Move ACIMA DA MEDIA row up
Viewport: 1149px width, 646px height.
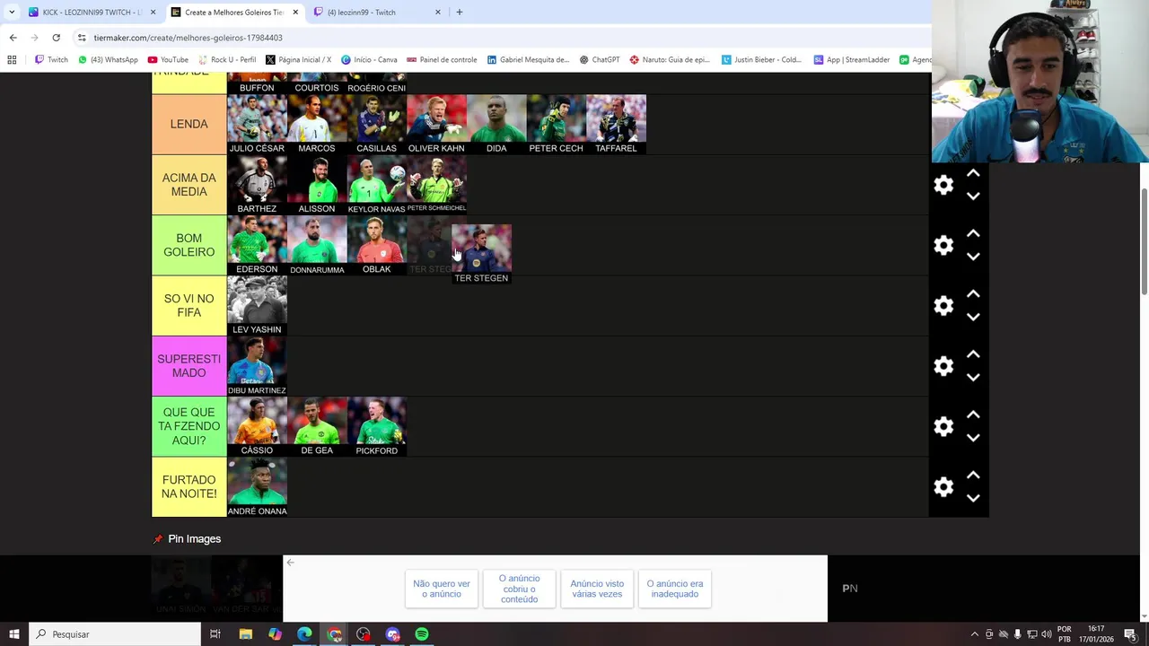(973, 173)
